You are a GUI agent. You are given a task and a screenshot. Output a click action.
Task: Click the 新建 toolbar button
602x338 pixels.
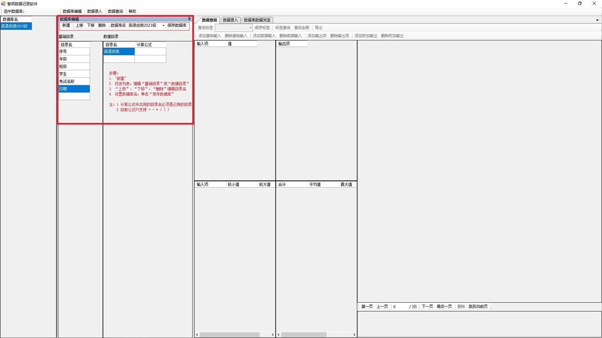coord(66,26)
